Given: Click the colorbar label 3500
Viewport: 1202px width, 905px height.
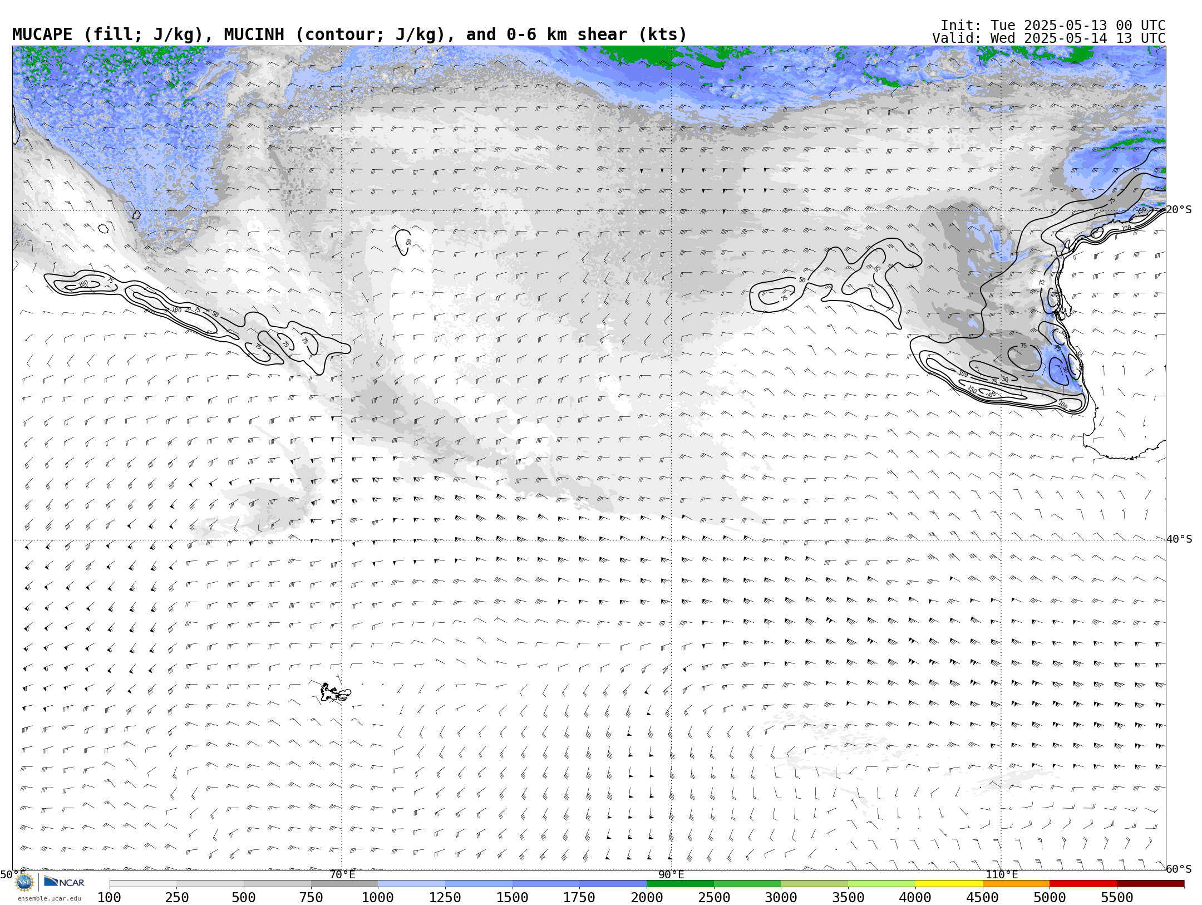Looking at the screenshot, I should point(848,898).
